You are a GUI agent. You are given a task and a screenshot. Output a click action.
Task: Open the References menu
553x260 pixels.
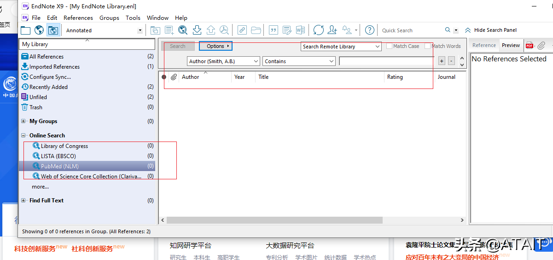(x=78, y=18)
